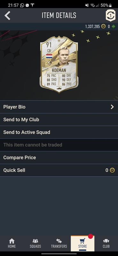This screenshot has width=118, height=256.
Task: Open the Home tab house icon
Action: click(x=12, y=241)
